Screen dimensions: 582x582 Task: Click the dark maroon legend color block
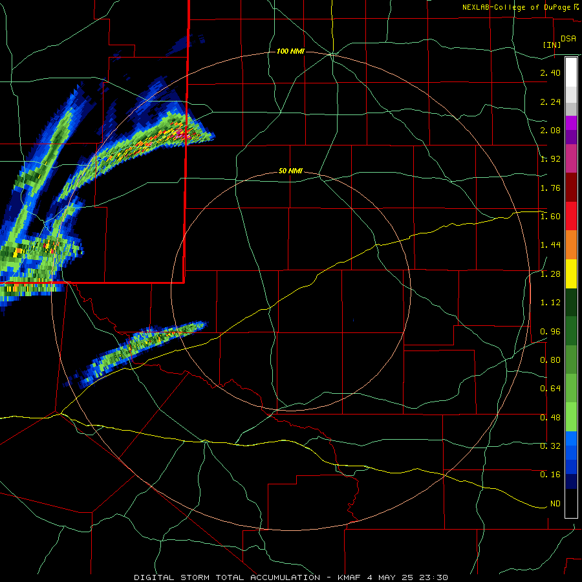(x=571, y=188)
